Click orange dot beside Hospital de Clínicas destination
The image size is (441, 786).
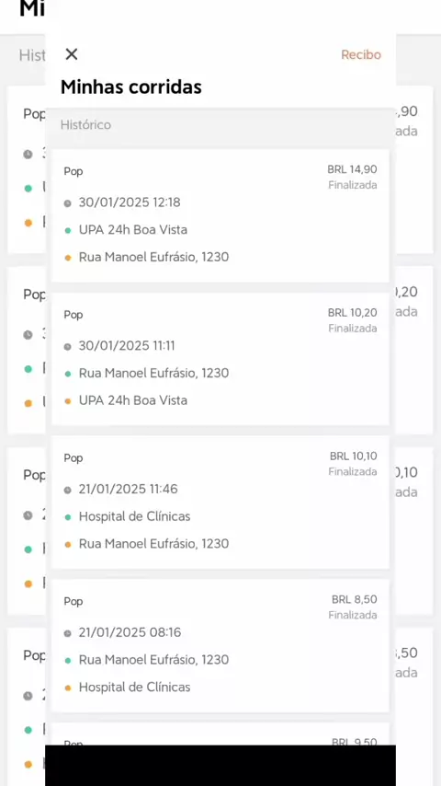(x=68, y=688)
